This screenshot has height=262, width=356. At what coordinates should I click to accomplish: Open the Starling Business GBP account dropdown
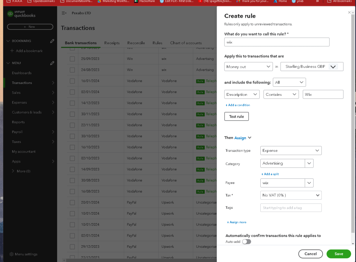[312, 67]
